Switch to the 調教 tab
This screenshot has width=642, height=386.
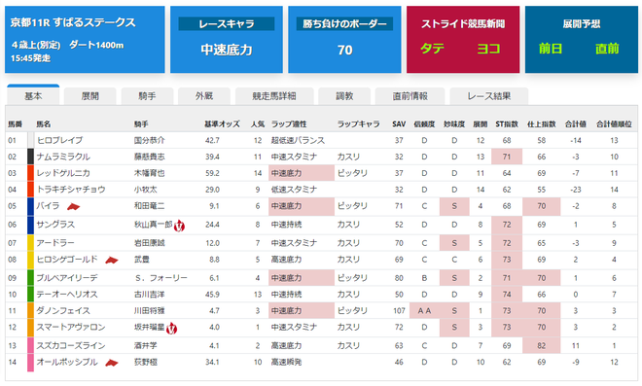tap(344, 96)
